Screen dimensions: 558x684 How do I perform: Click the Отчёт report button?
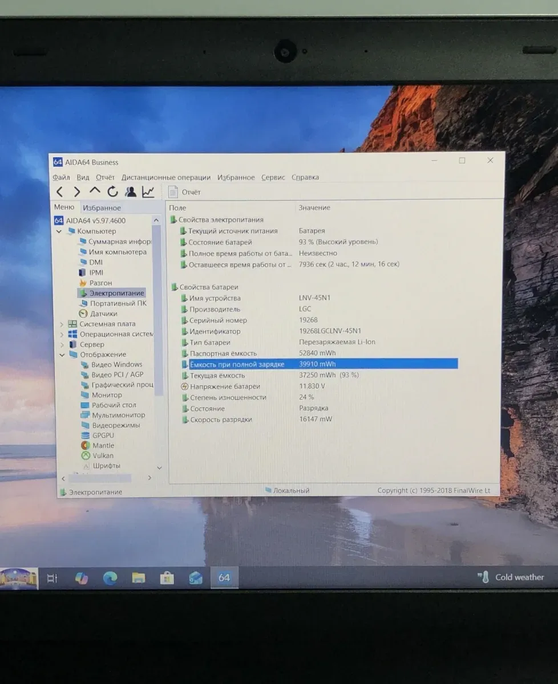pyautogui.click(x=184, y=192)
